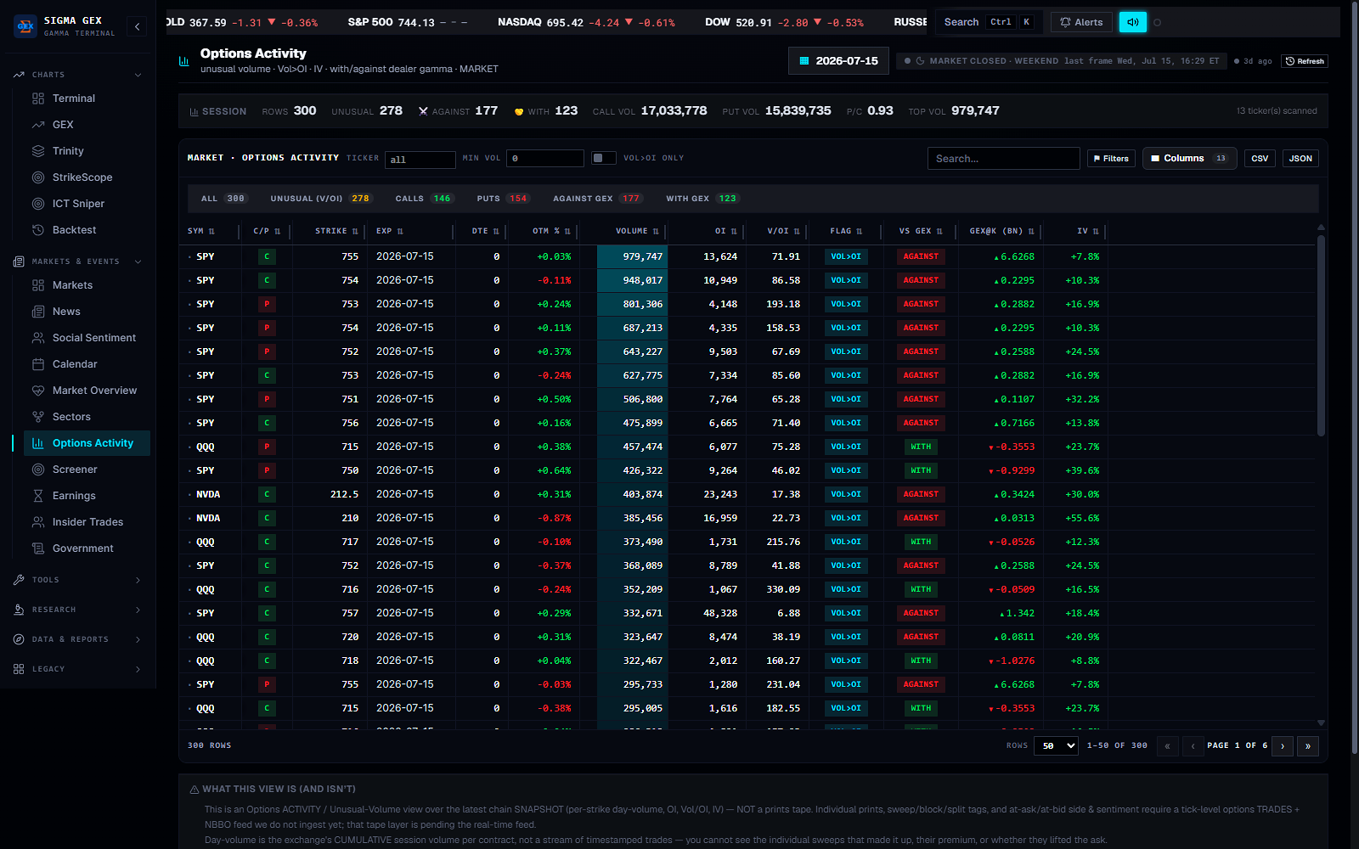This screenshot has height=849, width=1359.
Task: Open the Alerts button
Action: click(1081, 22)
